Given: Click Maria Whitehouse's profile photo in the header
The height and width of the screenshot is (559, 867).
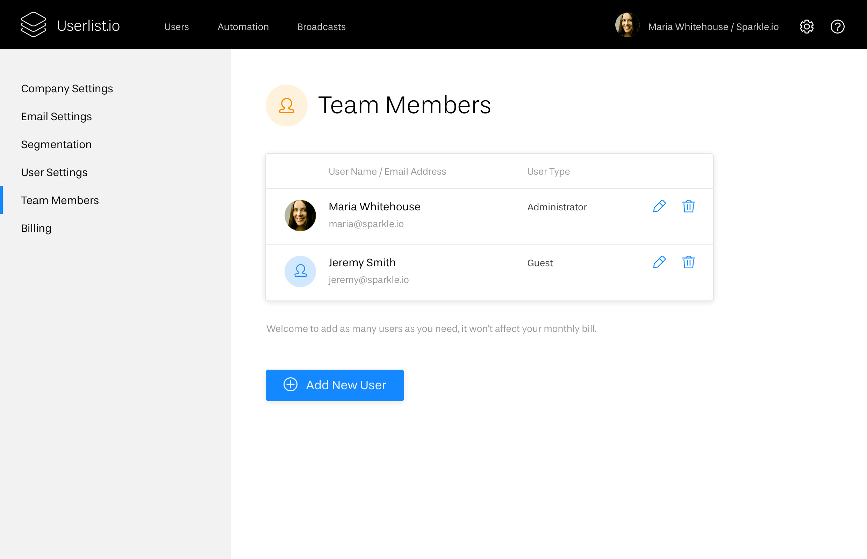Looking at the screenshot, I should 627,26.
